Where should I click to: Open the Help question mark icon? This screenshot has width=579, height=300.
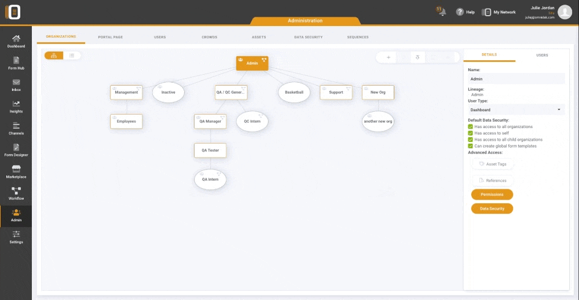(460, 12)
